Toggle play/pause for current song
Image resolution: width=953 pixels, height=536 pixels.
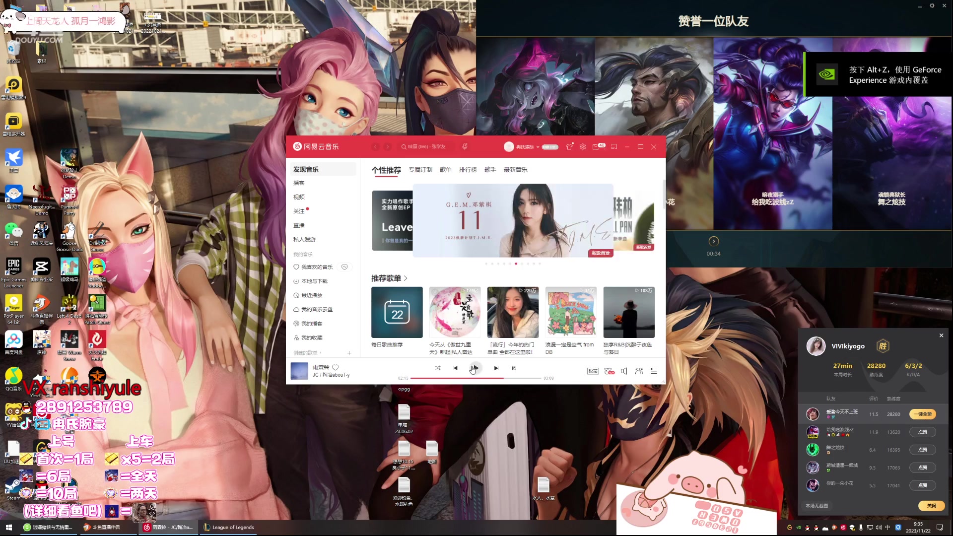(475, 368)
